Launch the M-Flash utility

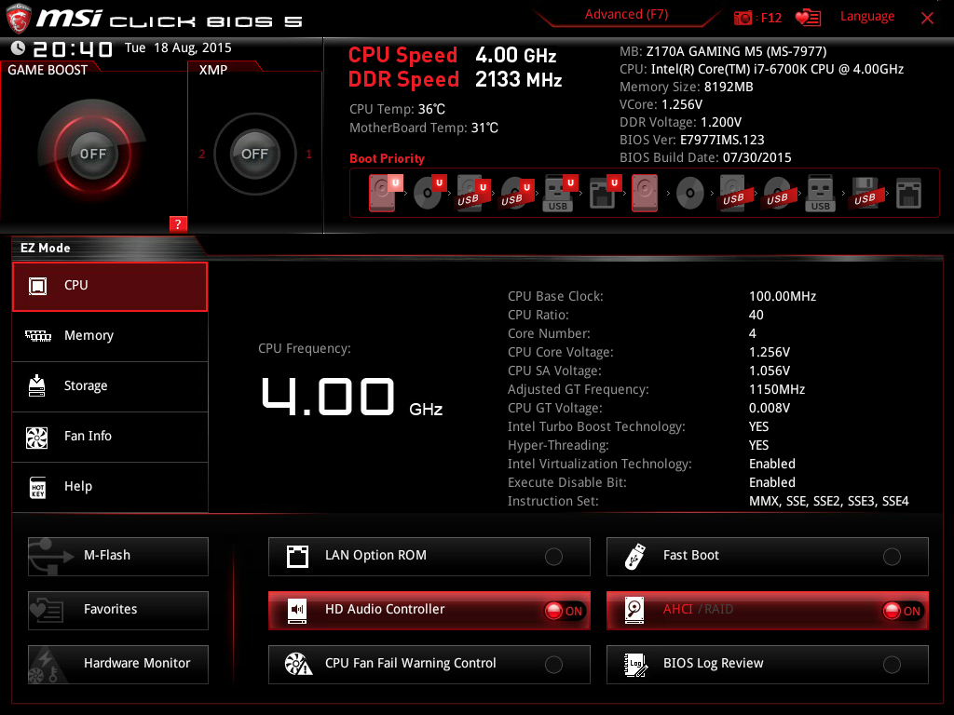[118, 557]
